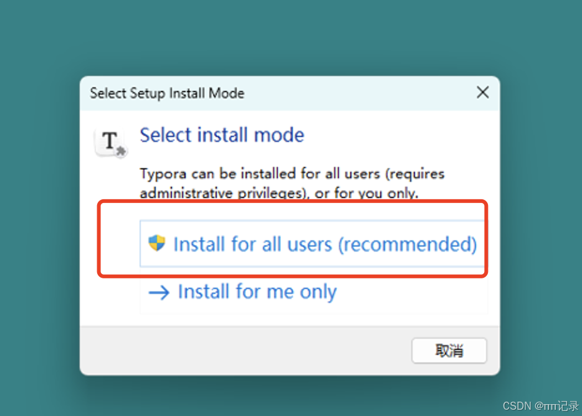Click the gray footer area beside 取消
Image resolution: width=582 pixels, height=416 pixels.
click(245, 351)
